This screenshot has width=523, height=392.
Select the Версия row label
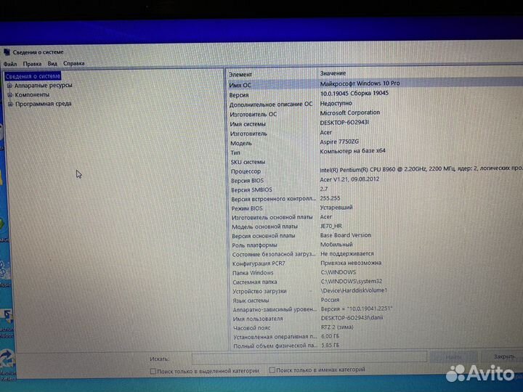click(x=239, y=95)
